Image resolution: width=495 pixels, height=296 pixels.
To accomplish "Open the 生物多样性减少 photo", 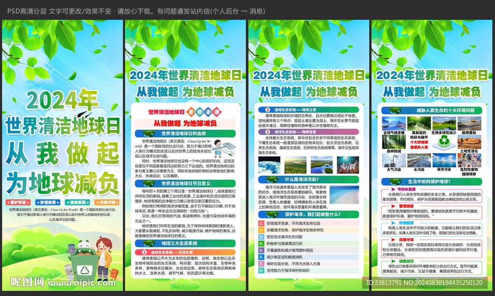I will point(444,123).
